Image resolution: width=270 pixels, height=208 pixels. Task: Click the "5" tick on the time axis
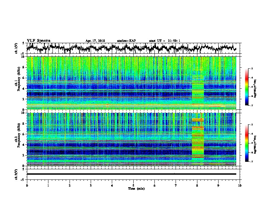tap(133, 186)
